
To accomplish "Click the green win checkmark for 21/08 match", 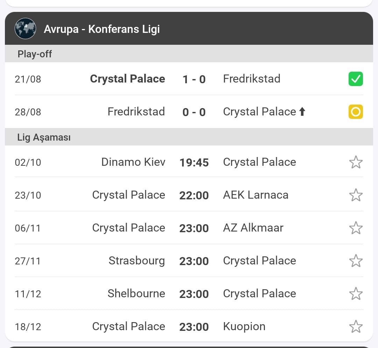I will click(x=356, y=79).
